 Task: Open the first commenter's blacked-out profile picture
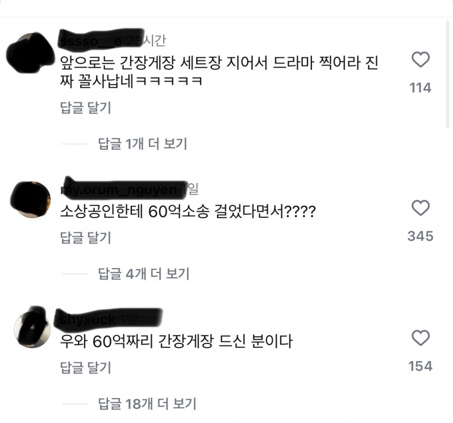(x=31, y=53)
